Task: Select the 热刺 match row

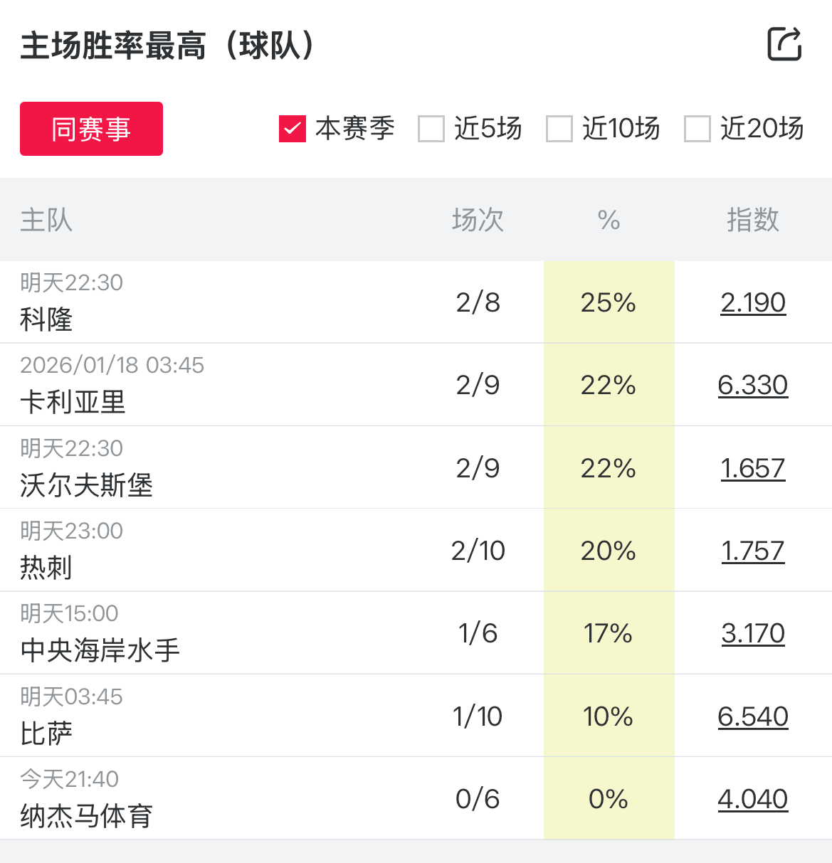Action: (x=47, y=567)
